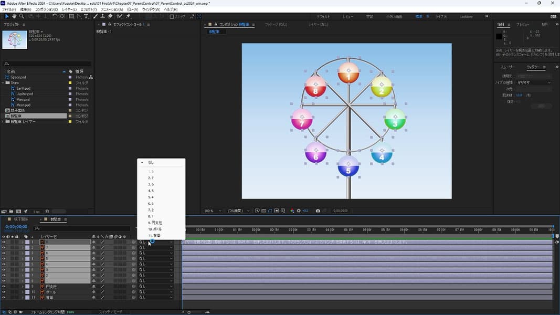
Task: Enable the スナップ snapping checkbox
Action: (172, 16)
